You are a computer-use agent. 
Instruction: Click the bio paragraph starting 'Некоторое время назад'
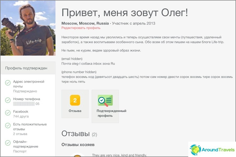pyautogui.click(x=143, y=40)
